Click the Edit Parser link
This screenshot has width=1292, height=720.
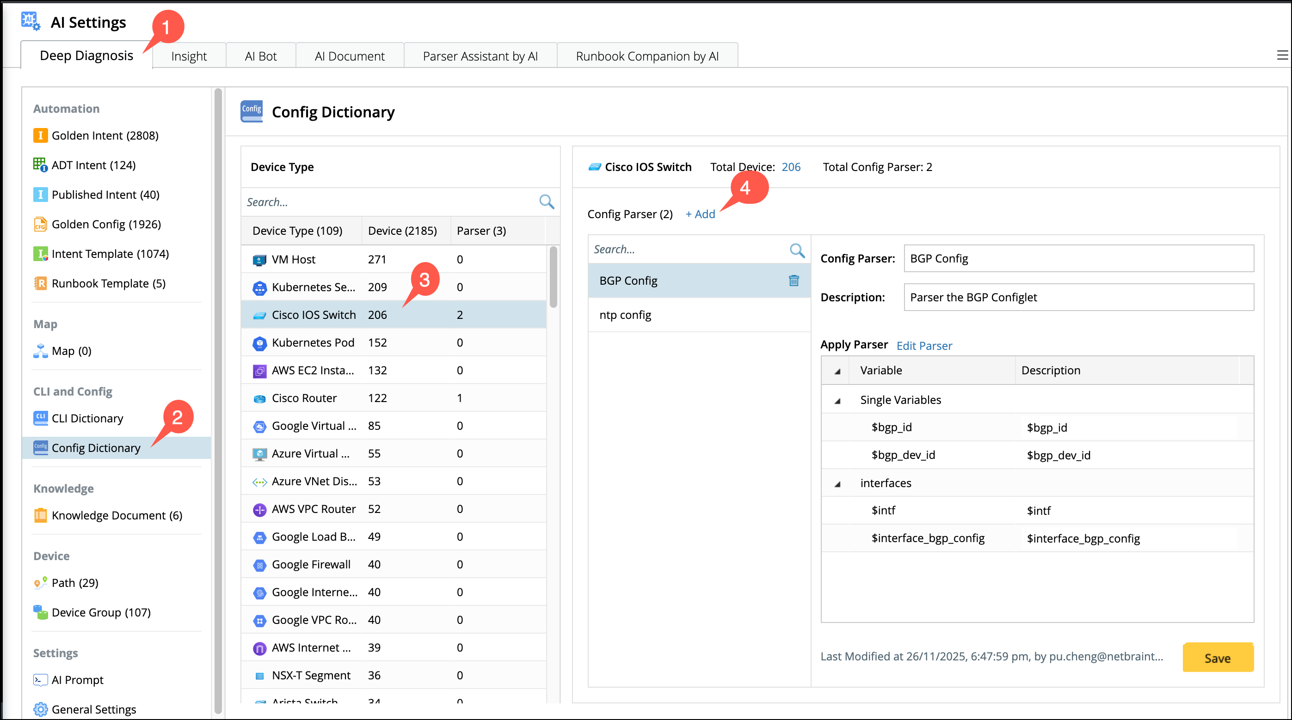pyautogui.click(x=924, y=346)
